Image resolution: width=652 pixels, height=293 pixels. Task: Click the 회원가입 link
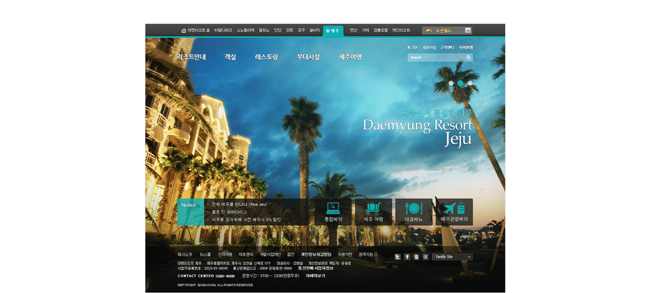click(x=429, y=47)
